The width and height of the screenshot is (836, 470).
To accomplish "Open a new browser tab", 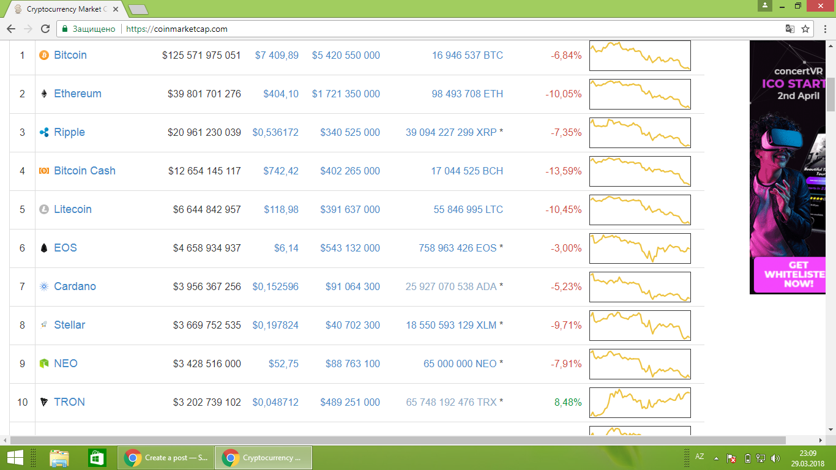I will pos(138,9).
